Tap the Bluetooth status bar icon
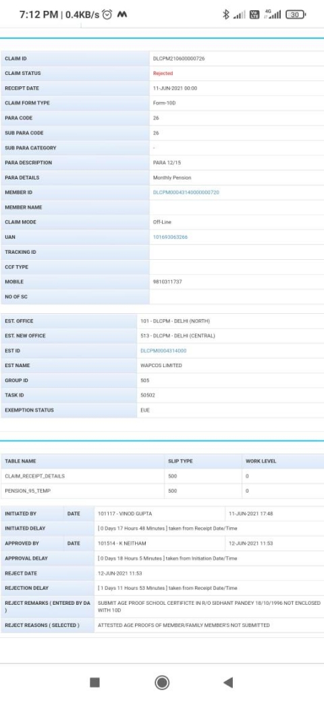Screen dimensions: 324x702 tap(226, 15)
